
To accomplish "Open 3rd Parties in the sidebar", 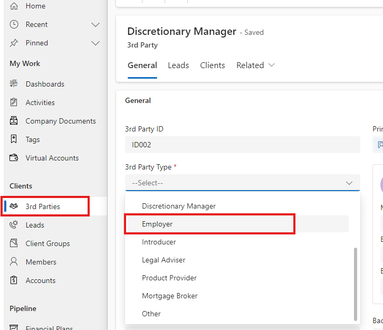I will click(43, 206).
